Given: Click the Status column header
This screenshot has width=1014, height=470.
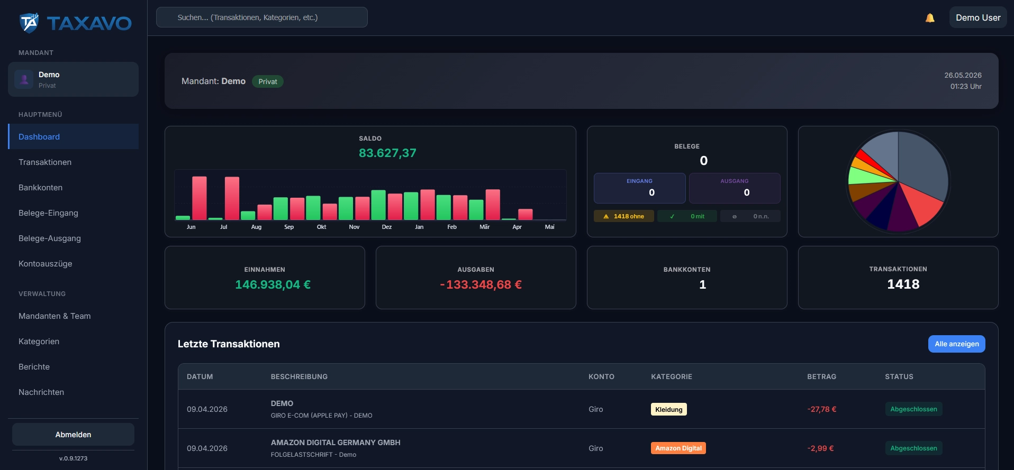Looking at the screenshot, I should [x=899, y=377].
